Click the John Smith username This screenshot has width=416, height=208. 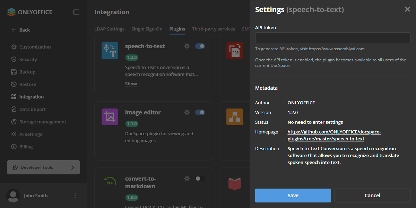[36, 196]
